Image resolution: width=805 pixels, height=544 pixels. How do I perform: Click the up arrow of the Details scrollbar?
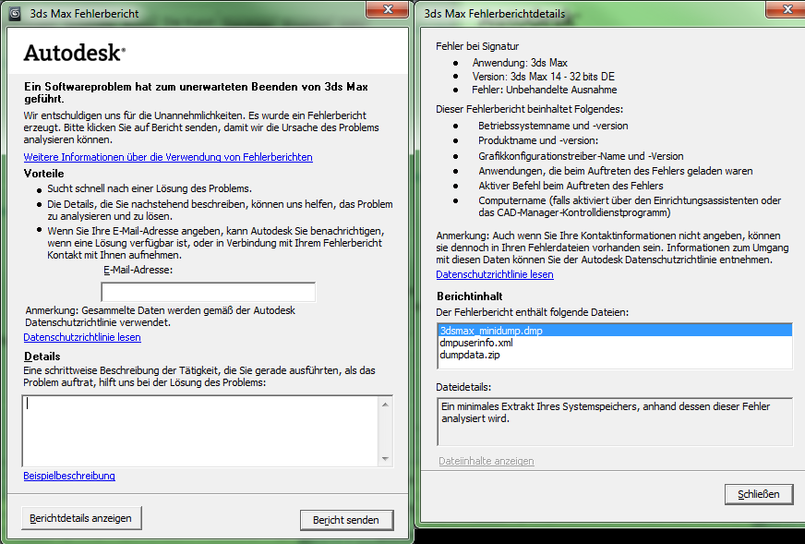385,405
